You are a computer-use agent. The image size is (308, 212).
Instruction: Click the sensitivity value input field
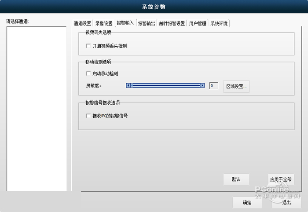[214, 86]
